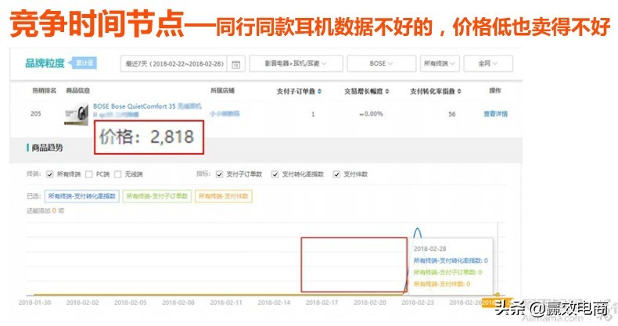Click the 2018-02-08 x-axis date label

[178, 303]
